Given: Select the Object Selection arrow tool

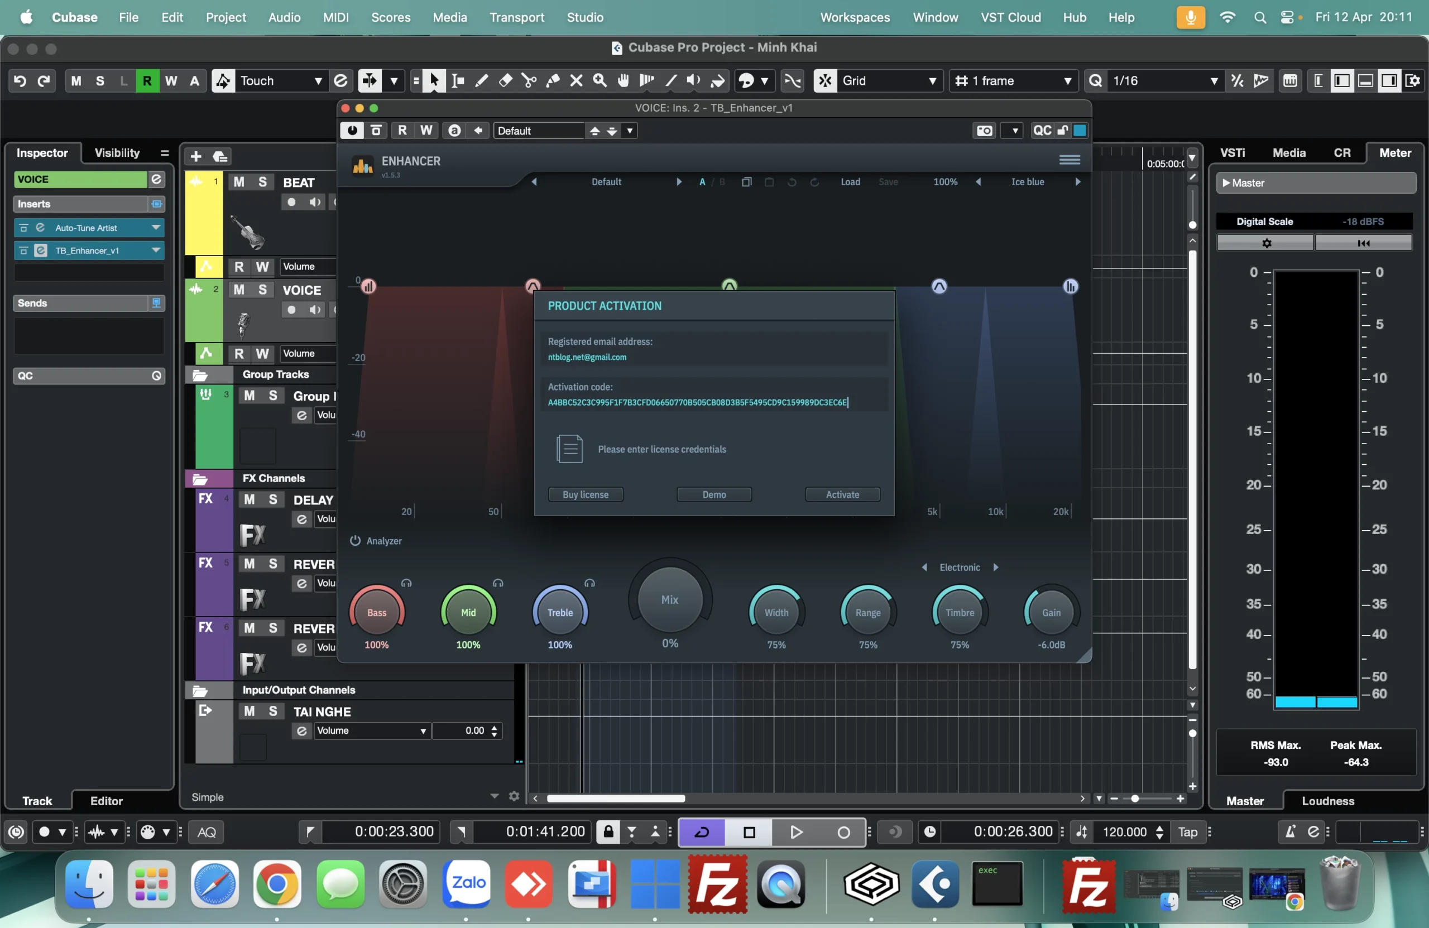Looking at the screenshot, I should click(x=434, y=80).
